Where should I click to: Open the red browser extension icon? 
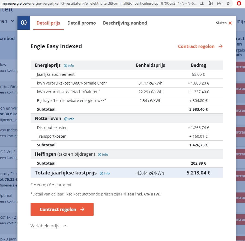(x=239, y=3)
